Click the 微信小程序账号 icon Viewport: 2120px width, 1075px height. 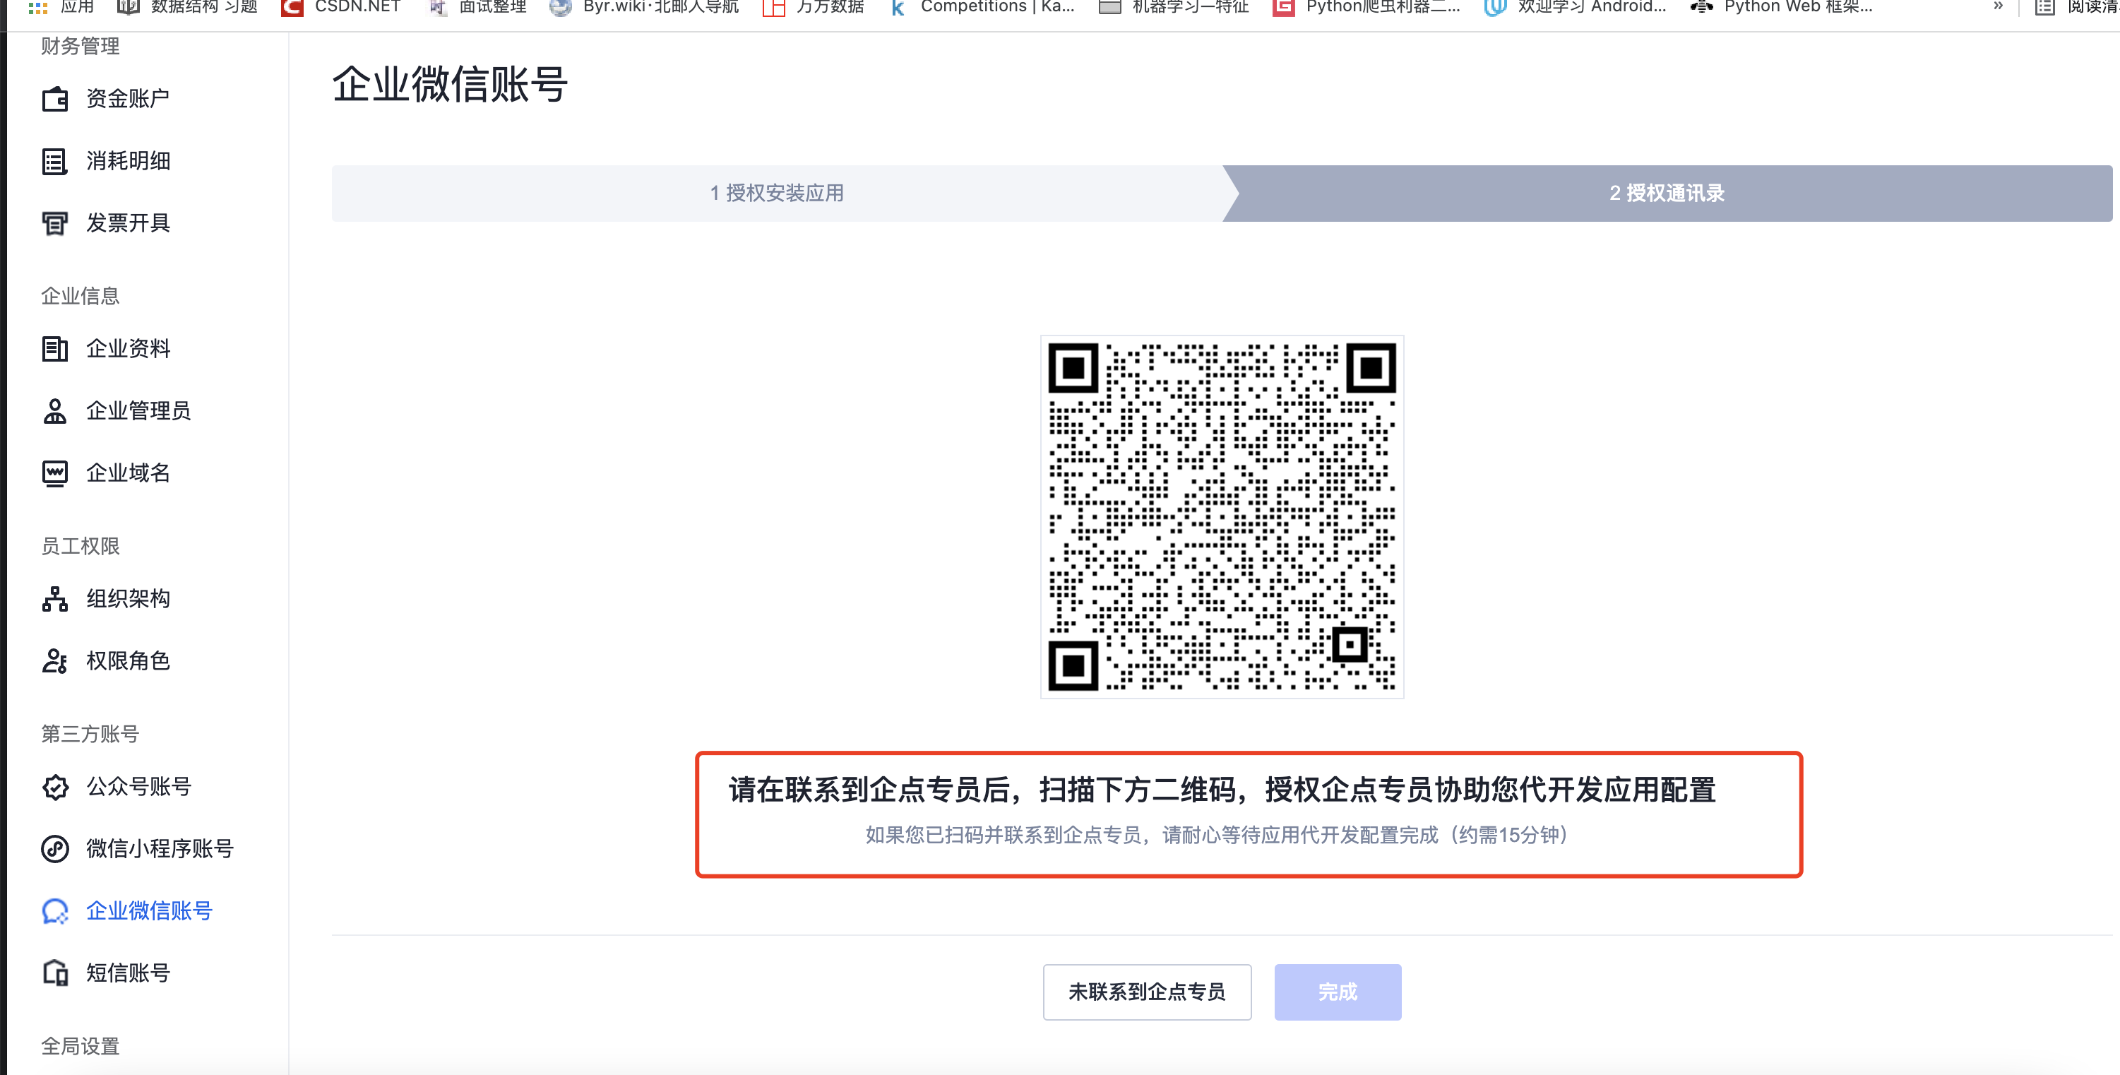[x=55, y=849]
